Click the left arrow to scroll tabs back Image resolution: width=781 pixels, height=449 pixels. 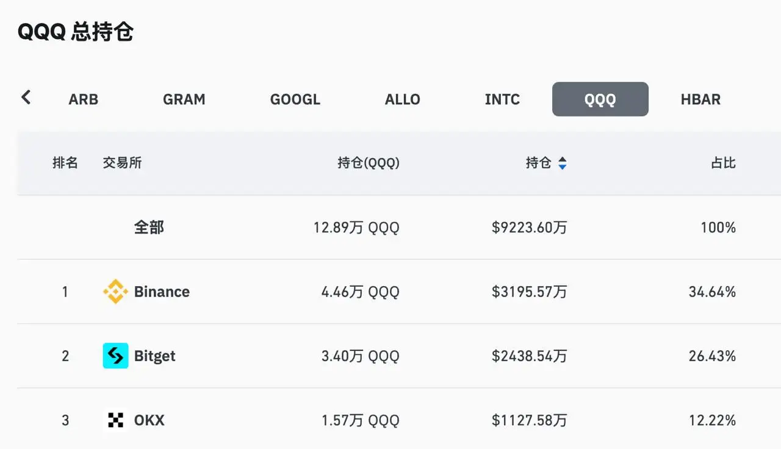point(26,97)
